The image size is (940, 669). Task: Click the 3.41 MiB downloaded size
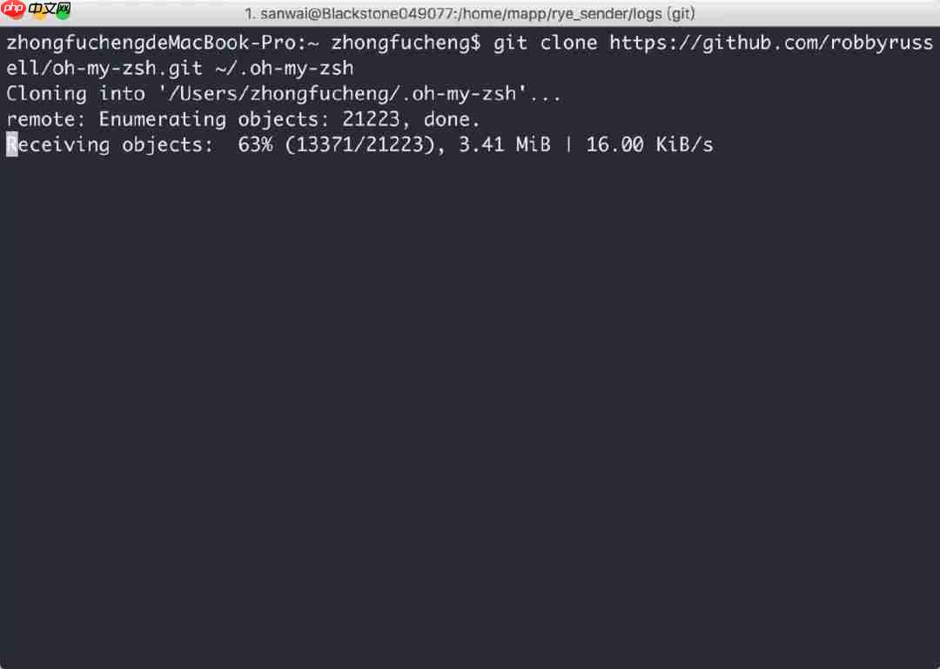(504, 145)
